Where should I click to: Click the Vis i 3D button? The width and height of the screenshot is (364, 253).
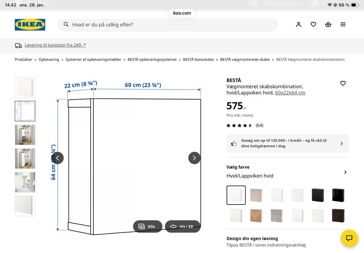[x=182, y=226]
